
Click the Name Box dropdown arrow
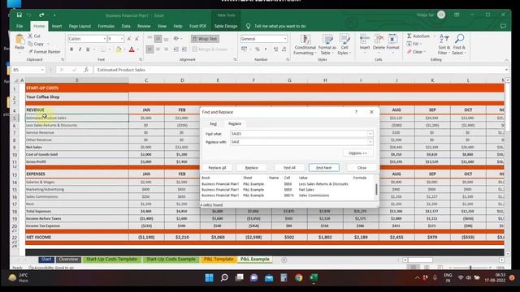[42, 70]
